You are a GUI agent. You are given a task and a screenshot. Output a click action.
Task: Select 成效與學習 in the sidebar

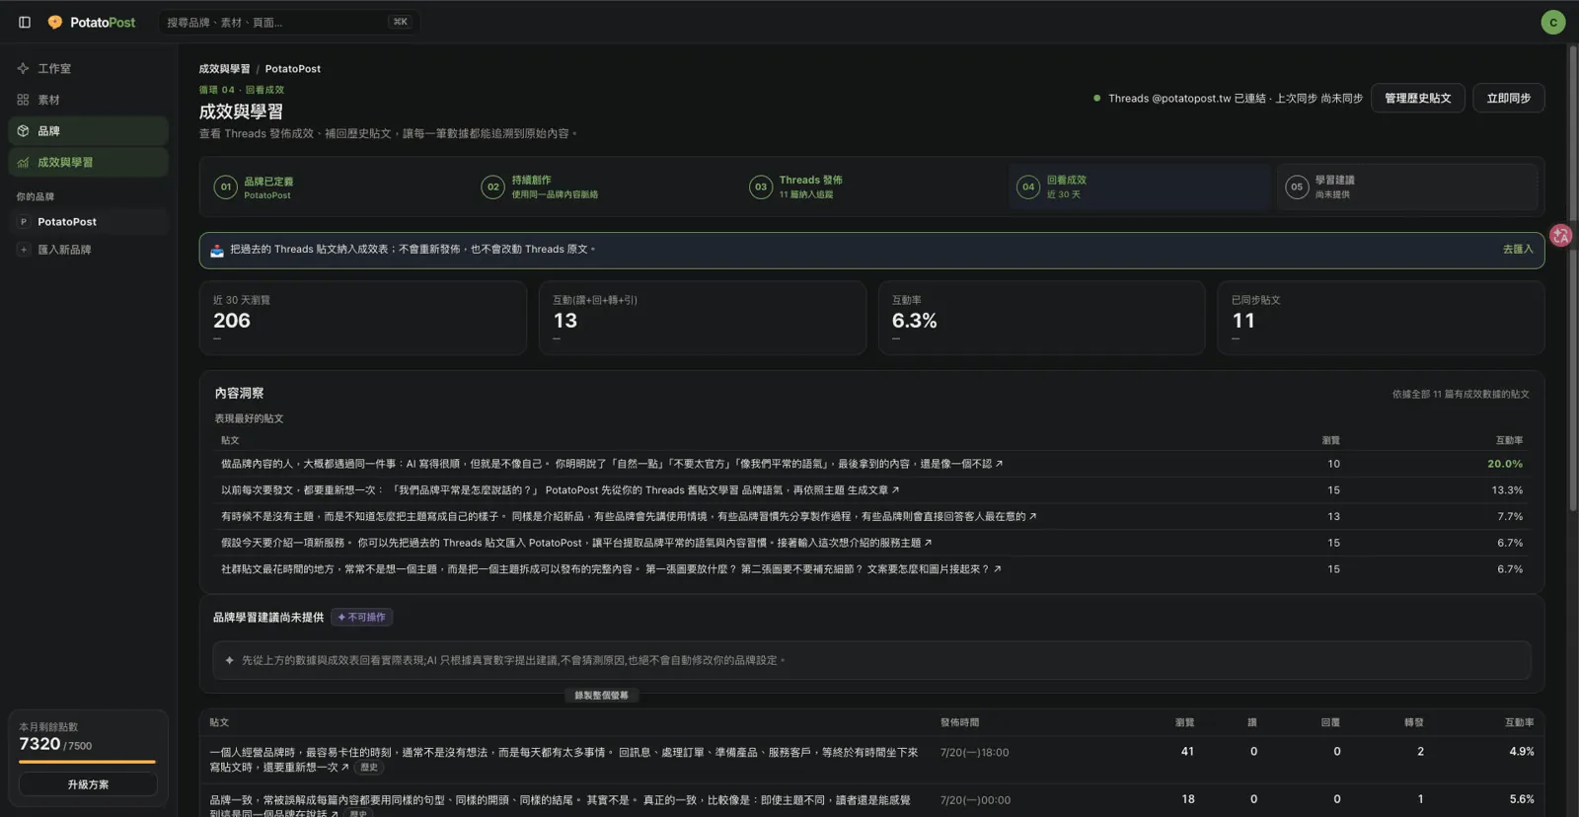tap(88, 163)
